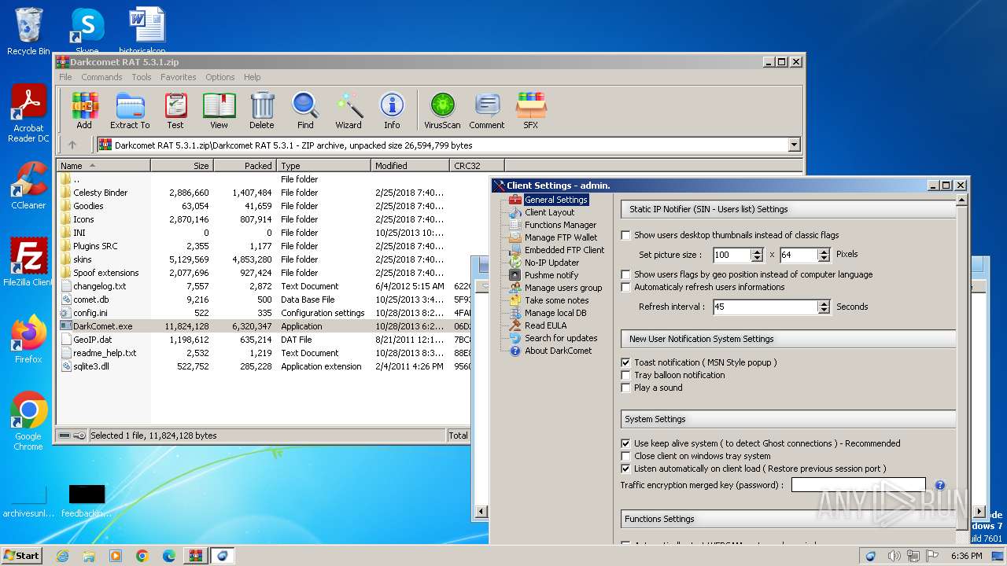Enable Tray balloon notification checkbox
1007x566 pixels.
[626, 375]
